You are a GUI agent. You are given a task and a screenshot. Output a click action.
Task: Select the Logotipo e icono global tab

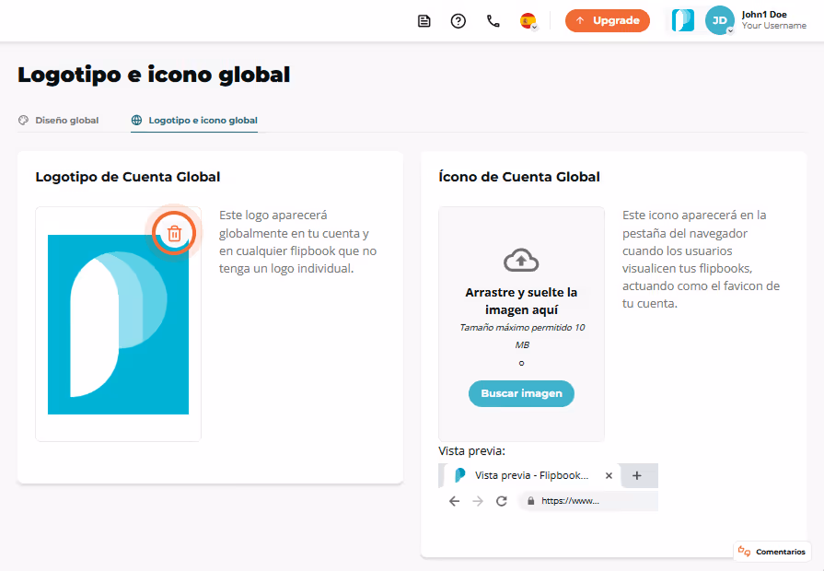point(194,120)
